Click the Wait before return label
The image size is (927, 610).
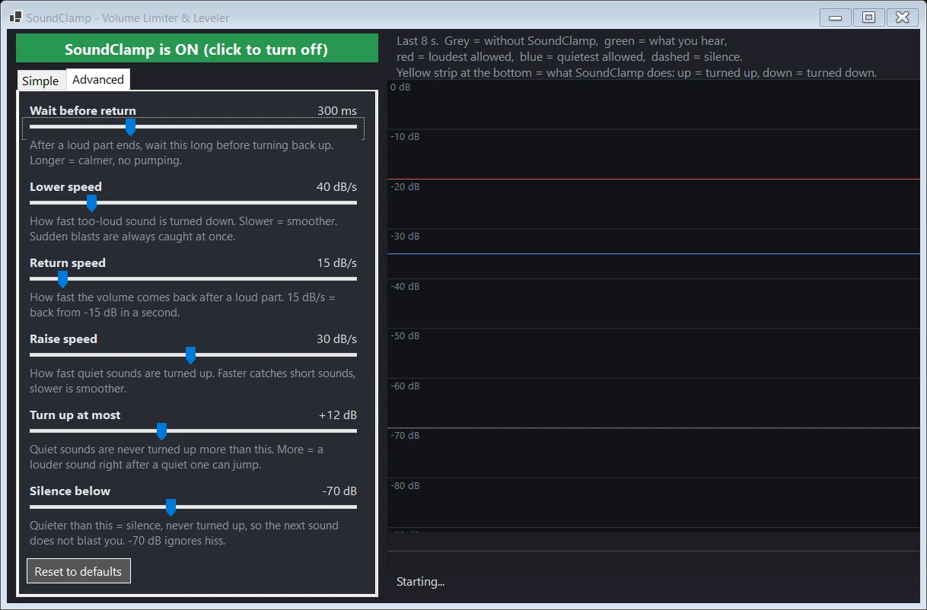click(83, 111)
